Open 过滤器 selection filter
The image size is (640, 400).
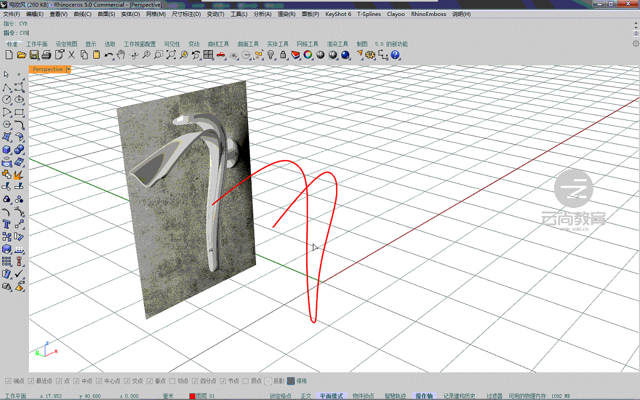[494, 396]
